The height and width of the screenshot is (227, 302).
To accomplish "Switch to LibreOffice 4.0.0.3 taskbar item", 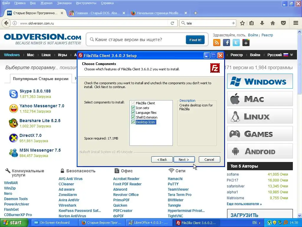I will [149, 223].
